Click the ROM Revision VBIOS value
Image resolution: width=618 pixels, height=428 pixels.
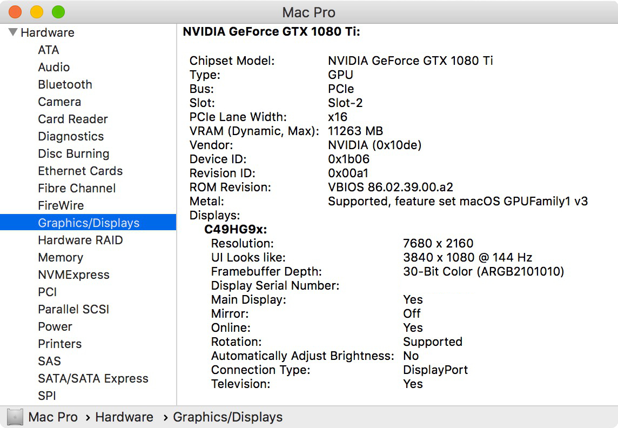pyautogui.click(x=391, y=187)
